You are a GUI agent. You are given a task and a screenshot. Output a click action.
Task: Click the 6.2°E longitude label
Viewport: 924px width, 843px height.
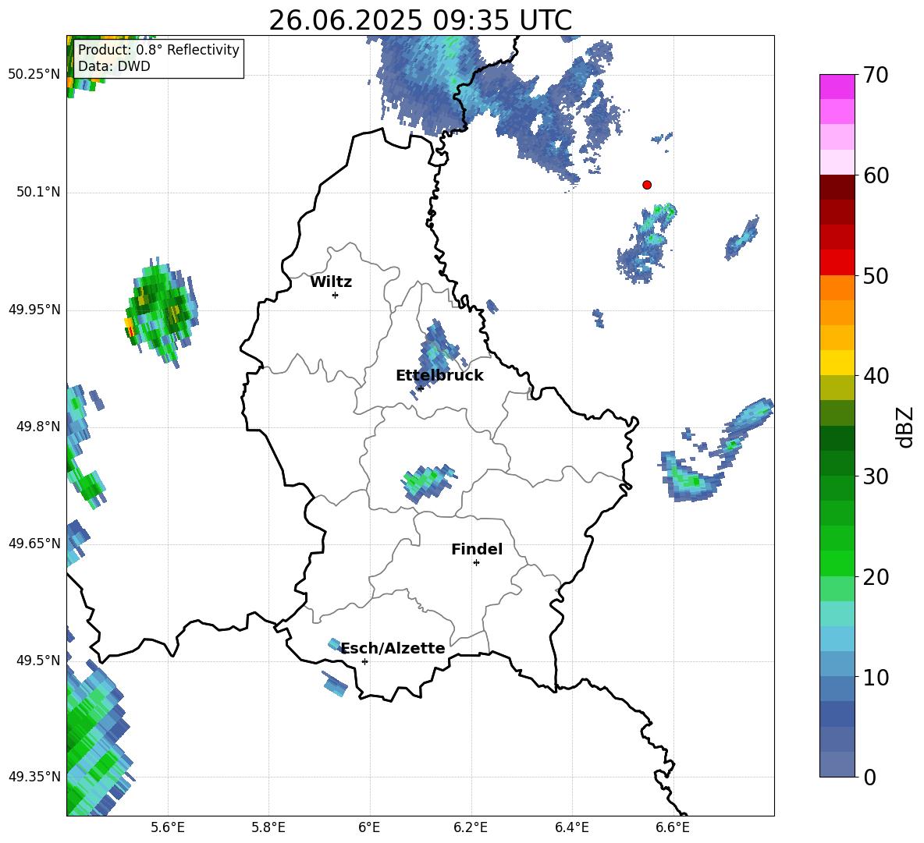[471, 827]
